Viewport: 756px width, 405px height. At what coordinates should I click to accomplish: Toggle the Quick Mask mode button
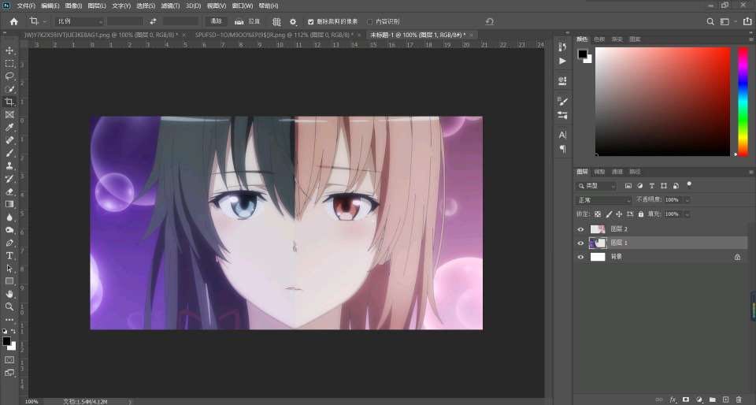click(x=9, y=359)
